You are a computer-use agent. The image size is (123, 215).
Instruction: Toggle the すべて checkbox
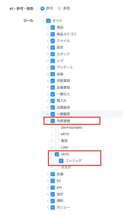[x=49, y=21]
